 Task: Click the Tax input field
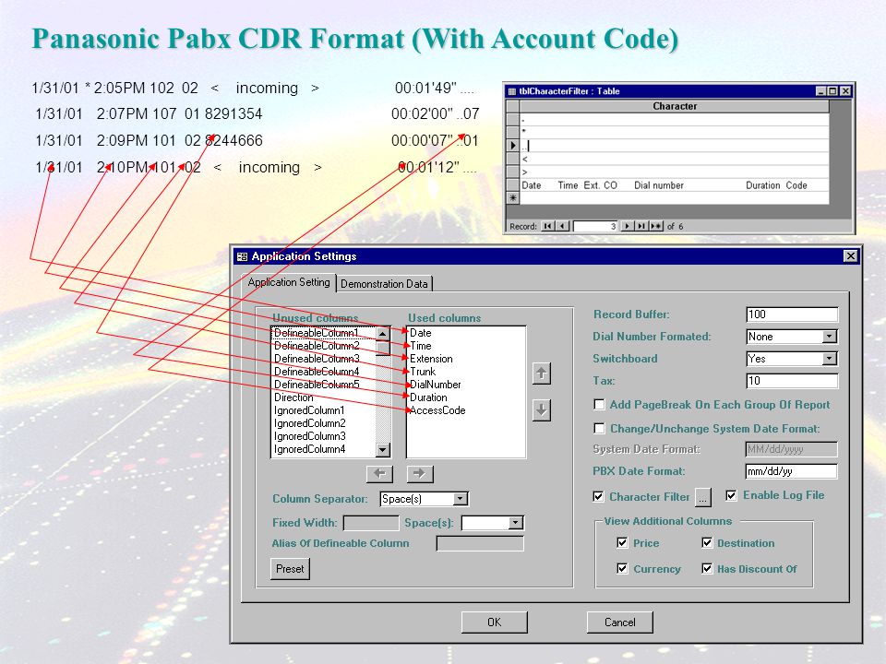792,381
